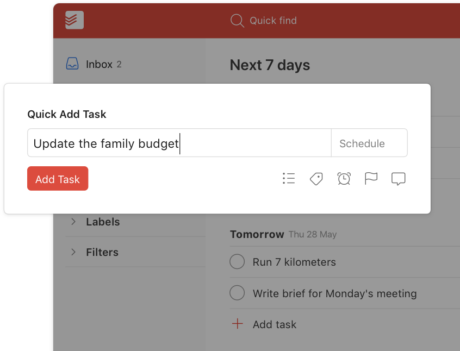Add a comment with the speech bubble icon
The image size is (460, 351).
coord(399,179)
